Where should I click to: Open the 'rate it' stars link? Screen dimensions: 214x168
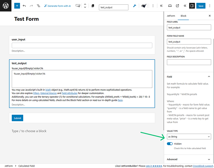click(154, 166)
